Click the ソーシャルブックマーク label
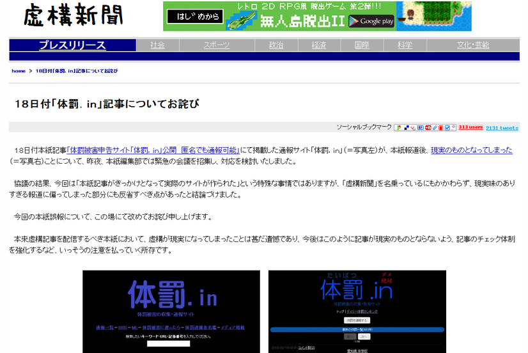The image size is (528, 353). click(364, 127)
